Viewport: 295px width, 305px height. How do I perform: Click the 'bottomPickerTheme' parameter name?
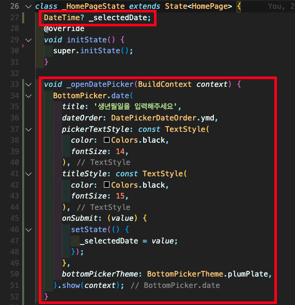(100, 274)
